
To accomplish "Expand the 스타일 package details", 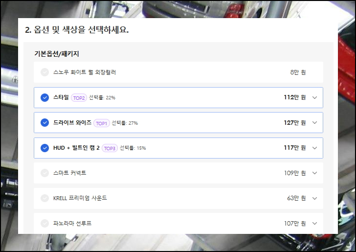I will (x=315, y=97).
